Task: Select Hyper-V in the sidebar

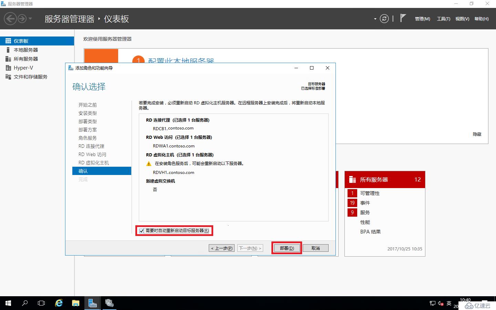Action: tap(37, 68)
